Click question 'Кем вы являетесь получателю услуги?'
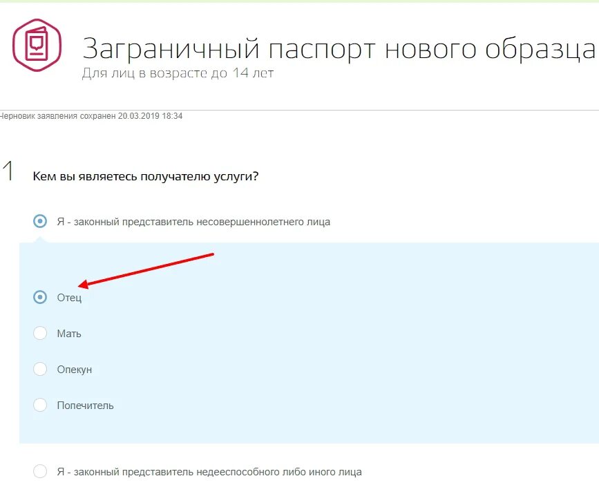 [x=146, y=176]
